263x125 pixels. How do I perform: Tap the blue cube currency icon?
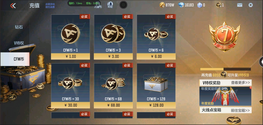click(199, 5)
